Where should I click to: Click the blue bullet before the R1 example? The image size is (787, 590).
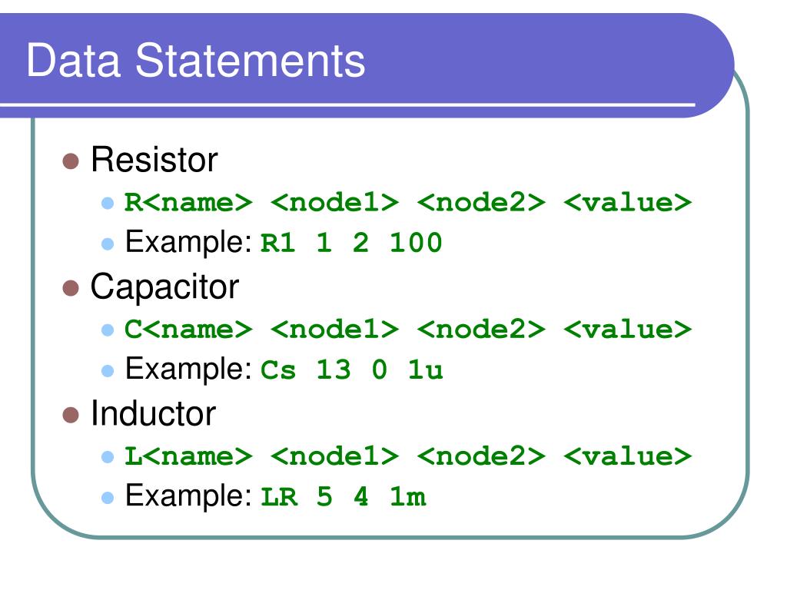(x=108, y=244)
